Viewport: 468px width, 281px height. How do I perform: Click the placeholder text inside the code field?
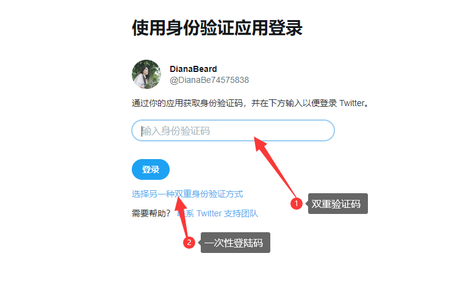tap(176, 130)
